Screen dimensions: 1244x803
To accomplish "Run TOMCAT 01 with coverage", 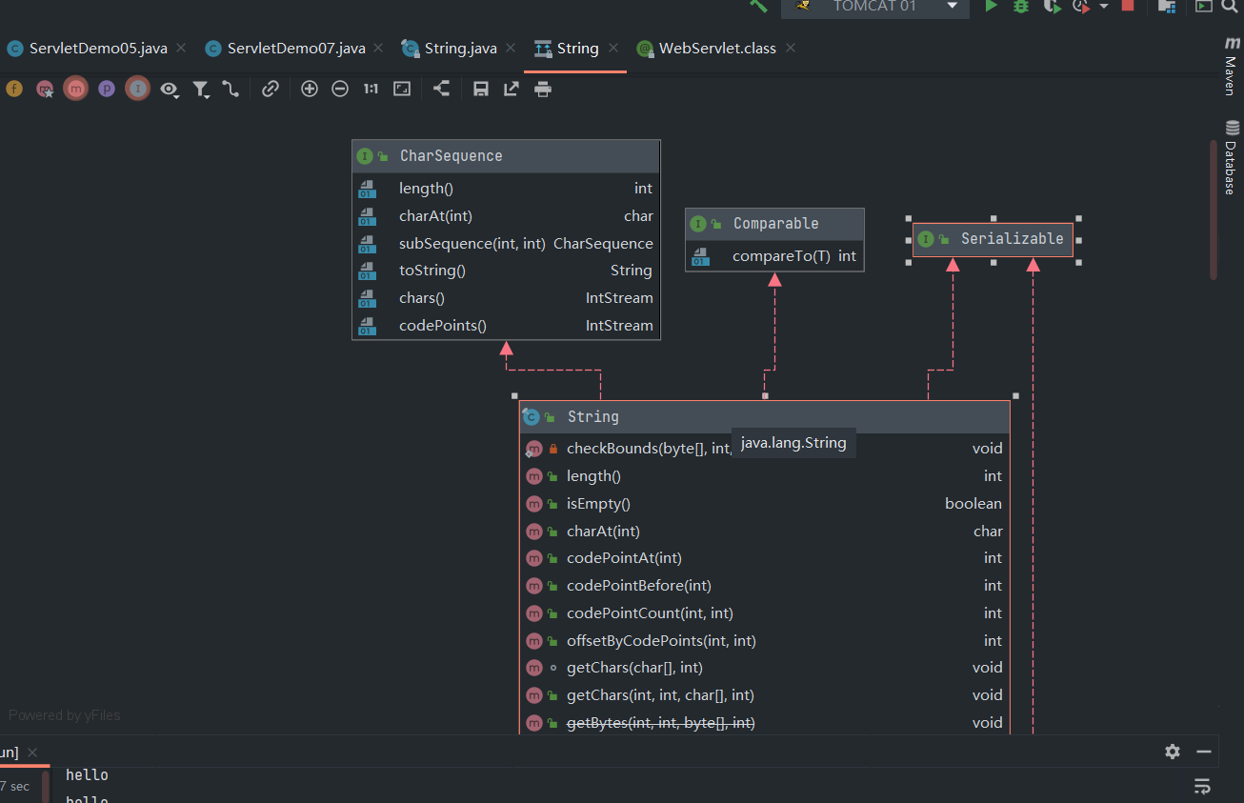I will 1052,6.
